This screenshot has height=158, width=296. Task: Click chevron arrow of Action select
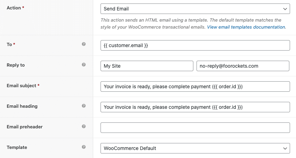tap(285, 9)
